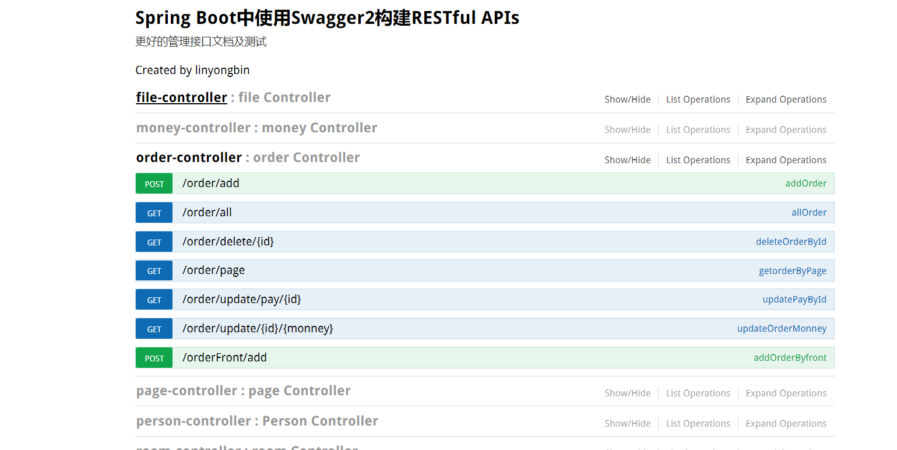Click the POST badge for /orderFront/add

pyautogui.click(x=154, y=358)
